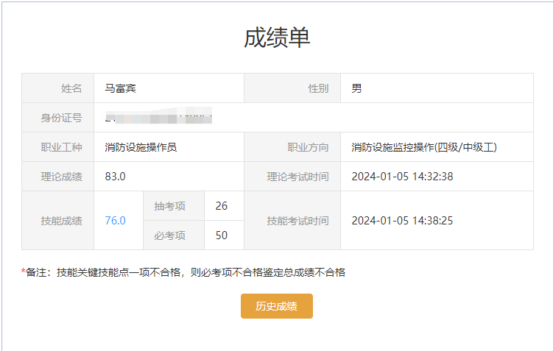Click the 职业方向 label cell
This screenshot has width=553, height=351.
[x=292, y=147]
